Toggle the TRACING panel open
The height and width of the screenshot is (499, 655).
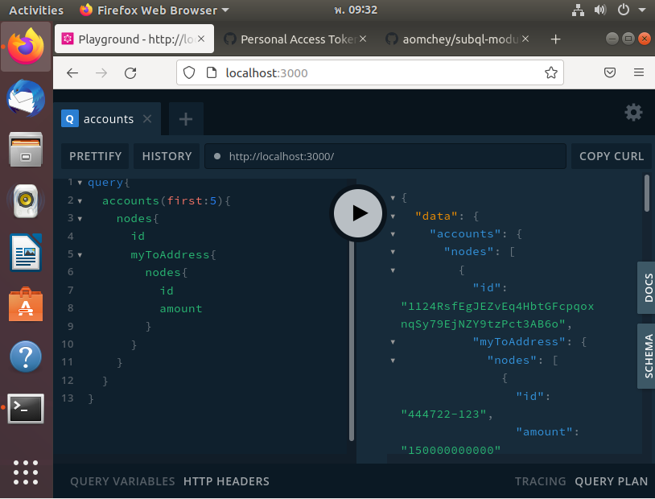pyautogui.click(x=540, y=480)
